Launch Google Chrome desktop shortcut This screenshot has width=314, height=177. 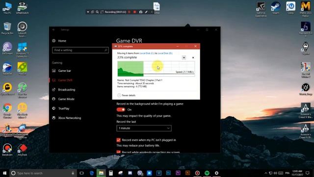[7, 110]
